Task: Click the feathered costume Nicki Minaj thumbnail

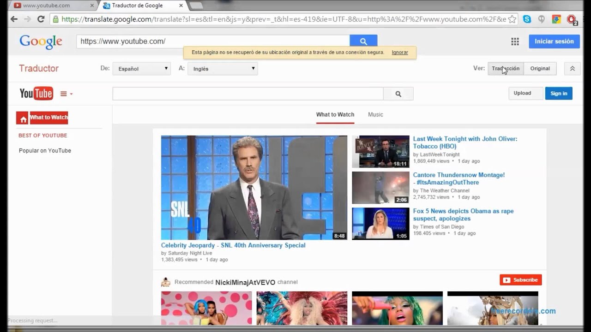Action: (x=302, y=308)
